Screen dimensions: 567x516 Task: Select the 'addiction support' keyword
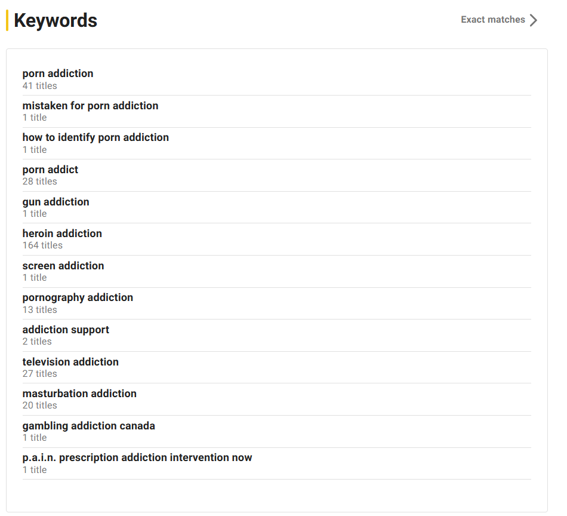(x=66, y=330)
